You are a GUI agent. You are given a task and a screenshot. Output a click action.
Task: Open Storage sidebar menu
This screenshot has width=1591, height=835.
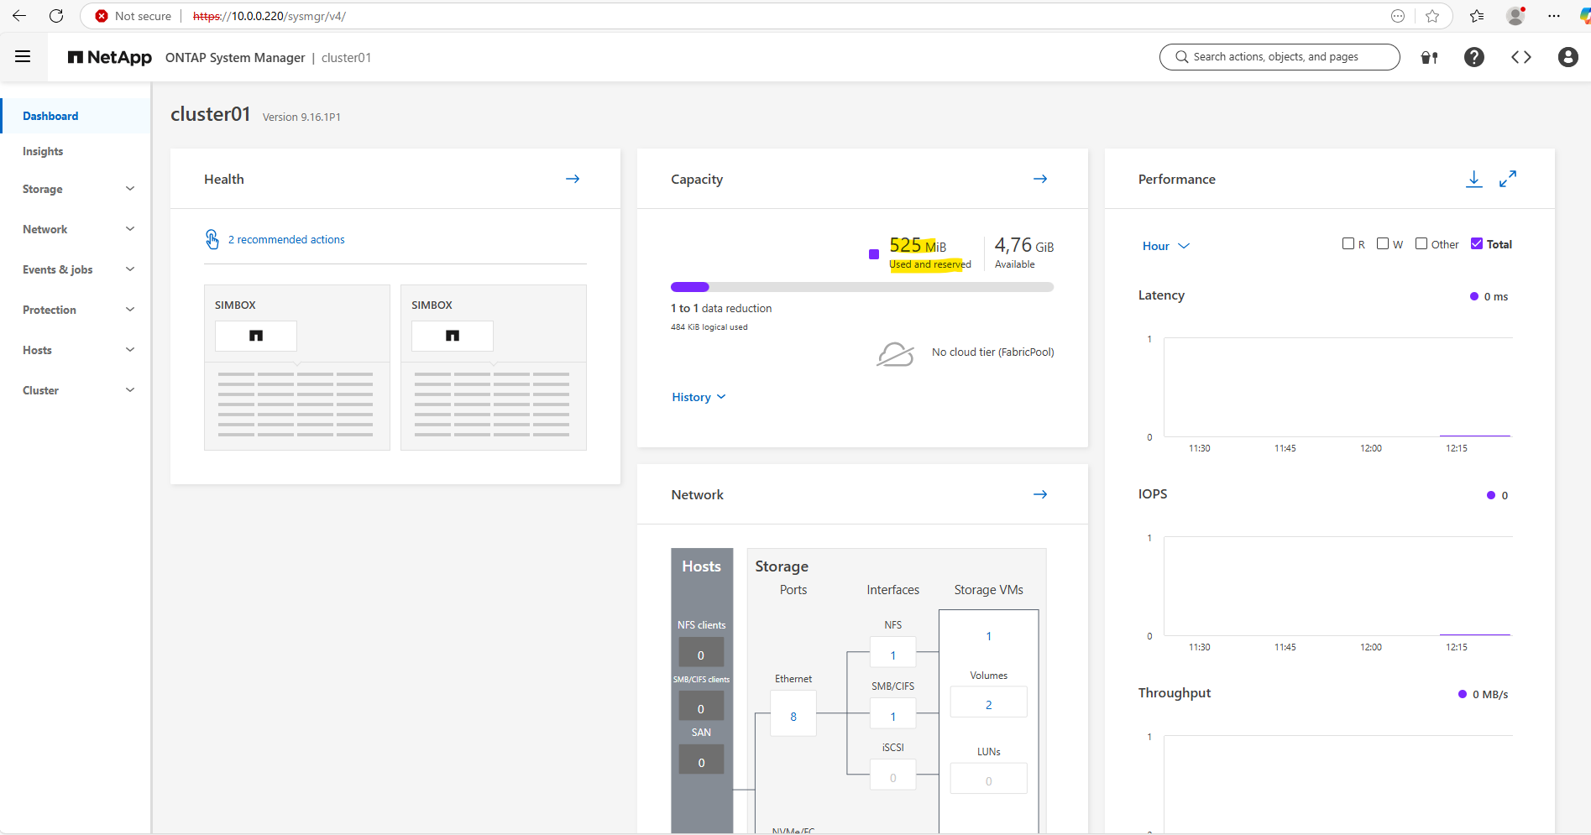(43, 189)
